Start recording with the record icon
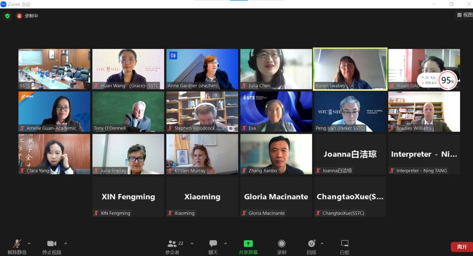Viewport: 473px width, 256px height. click(x=281, y=244)
